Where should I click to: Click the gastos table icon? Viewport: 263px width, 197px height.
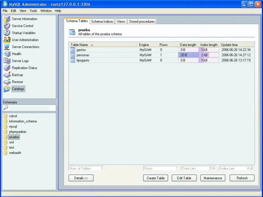[73, 50]
